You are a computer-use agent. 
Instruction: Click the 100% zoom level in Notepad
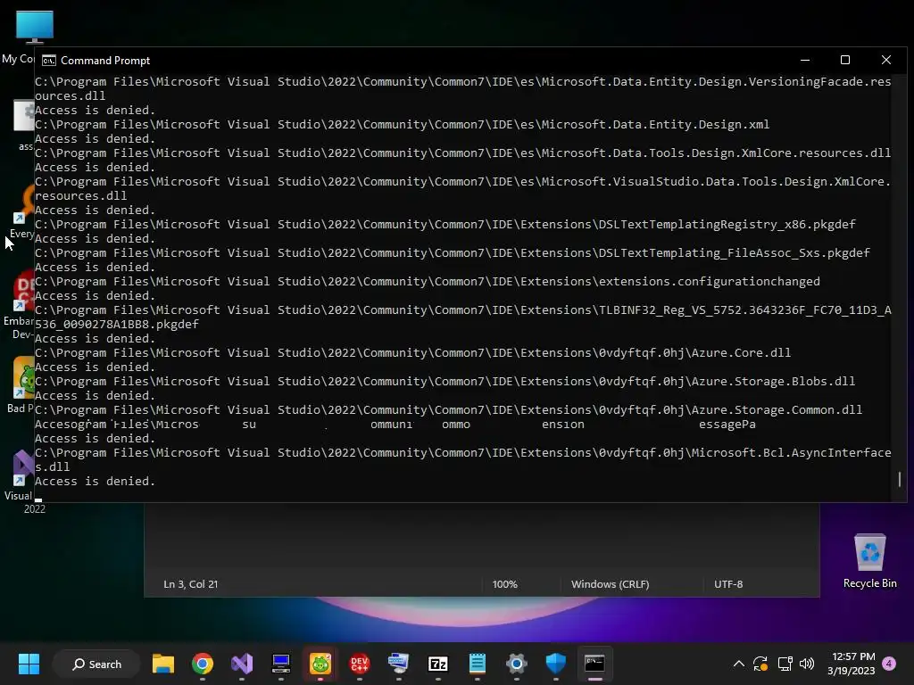(505, 583)
